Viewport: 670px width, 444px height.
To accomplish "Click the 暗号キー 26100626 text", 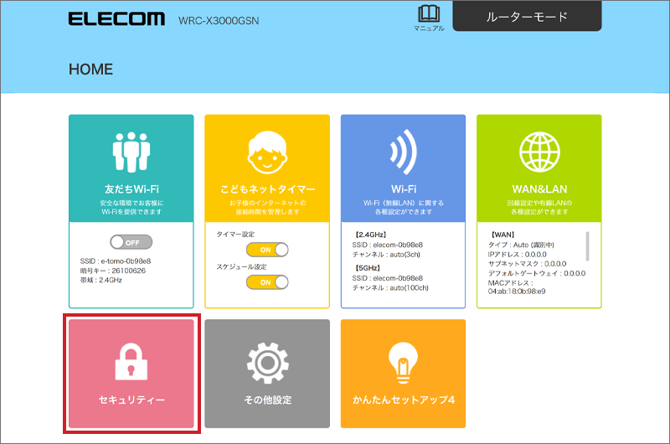I will [113, 271].
